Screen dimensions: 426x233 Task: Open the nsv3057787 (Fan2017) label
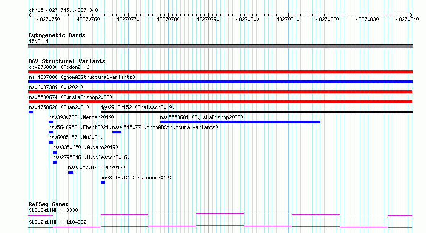coord(97,167)
